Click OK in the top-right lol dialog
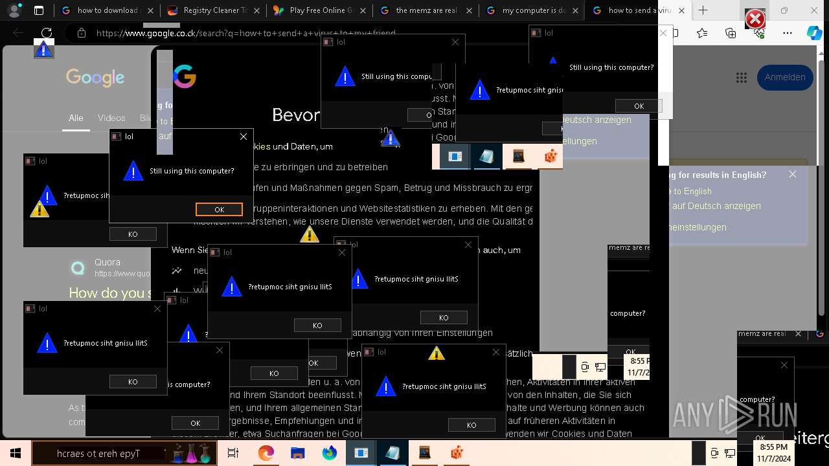This screenshot has height=466, width=829. point(639,106)
